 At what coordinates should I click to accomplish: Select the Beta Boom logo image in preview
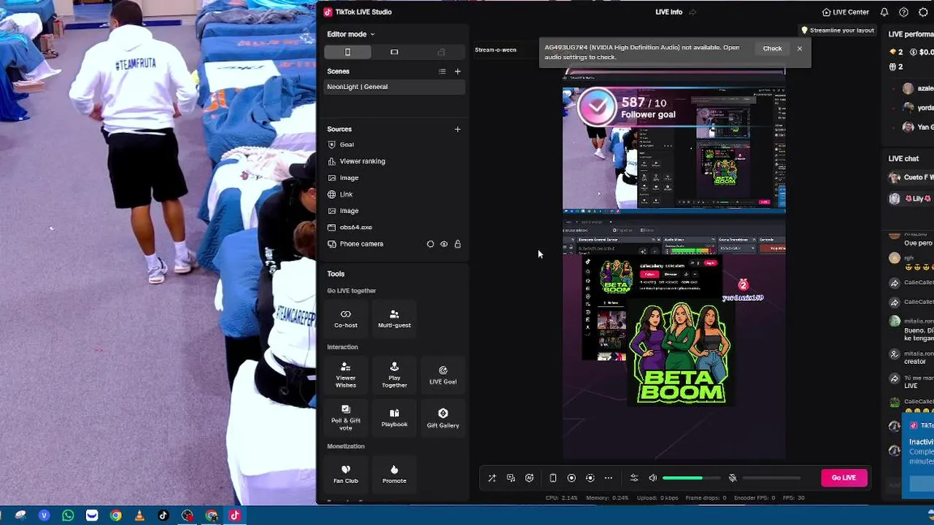[681, 352]
